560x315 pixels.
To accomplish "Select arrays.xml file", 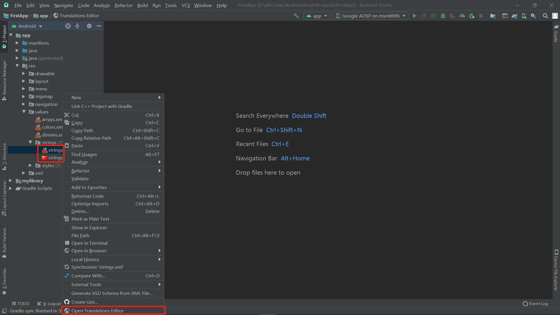I will (x=49, y=119).
